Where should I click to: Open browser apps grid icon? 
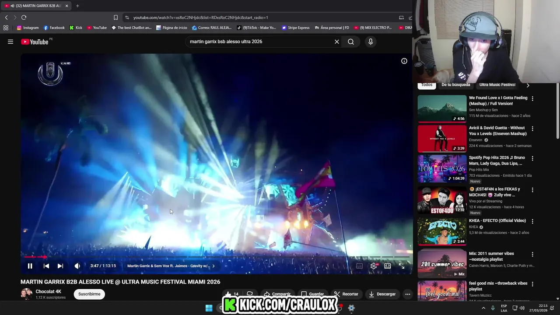(x=6, y=28)
